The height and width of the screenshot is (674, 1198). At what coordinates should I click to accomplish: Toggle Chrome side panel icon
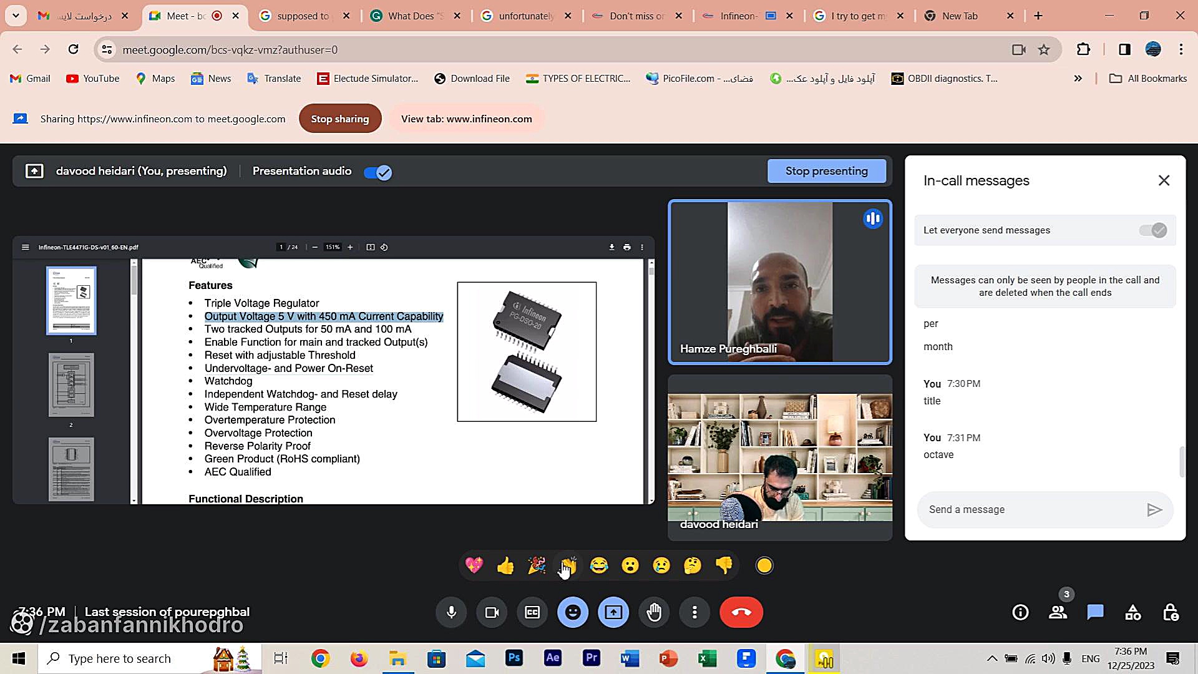coord(1124,49)
